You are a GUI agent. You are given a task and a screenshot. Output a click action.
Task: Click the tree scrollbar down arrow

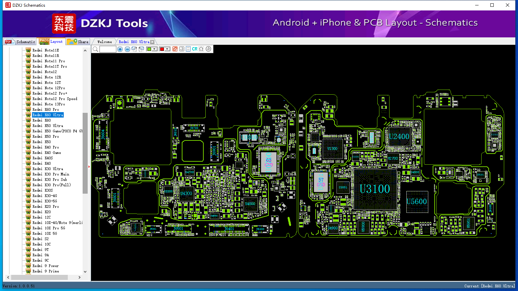click(x=85, y=271)
